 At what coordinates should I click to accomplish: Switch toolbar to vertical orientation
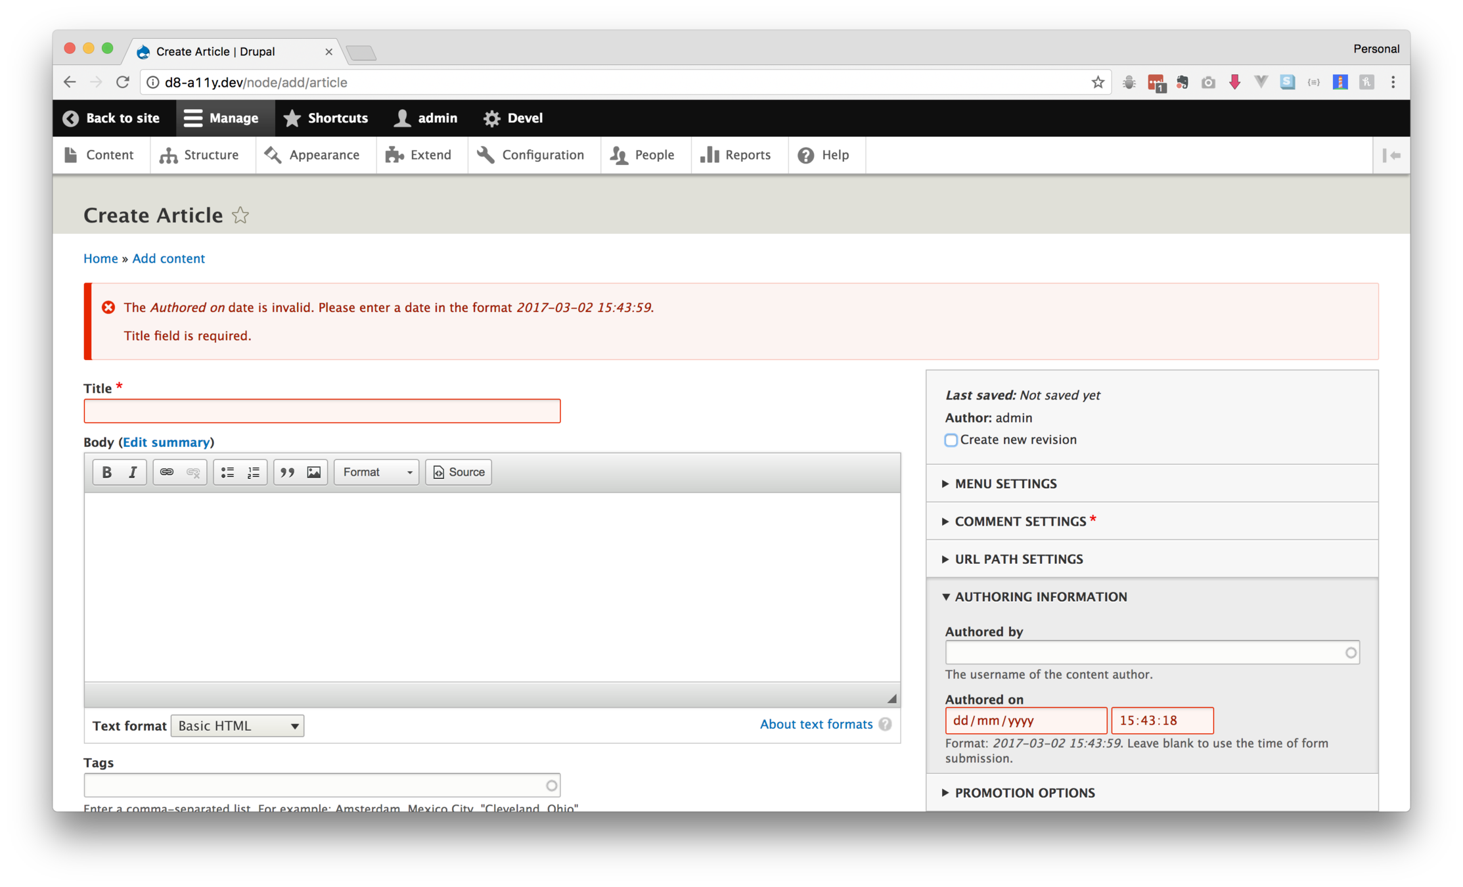point(1391,155)
